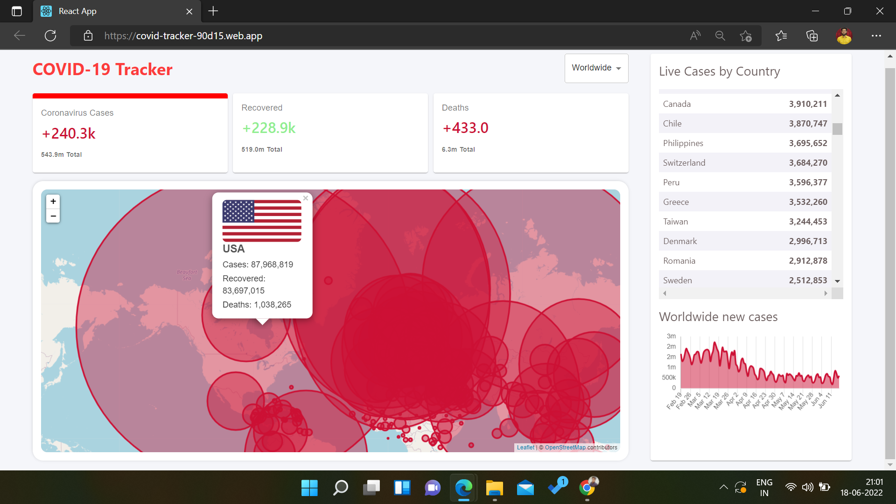The width and height of the screenshot is (896, 504).
Task: Open the OpenStreetMap attribution link
Action: 565,448
